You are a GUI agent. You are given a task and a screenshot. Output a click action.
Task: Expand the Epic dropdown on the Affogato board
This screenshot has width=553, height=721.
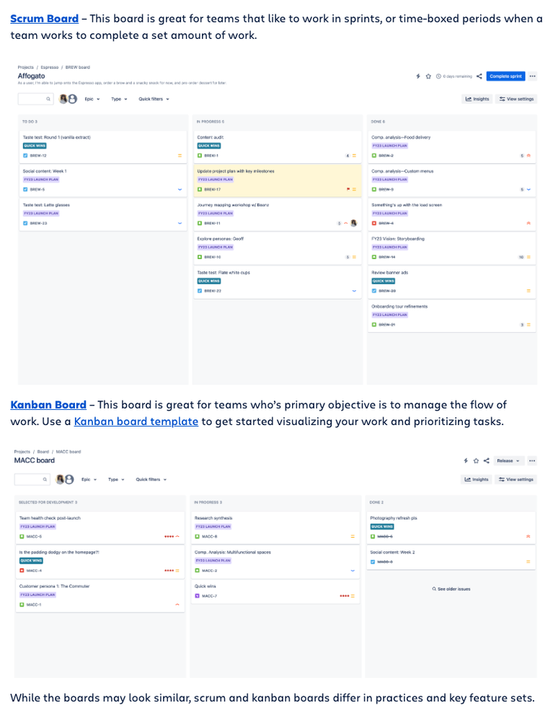pyautogui.click(x=92, y=99)
